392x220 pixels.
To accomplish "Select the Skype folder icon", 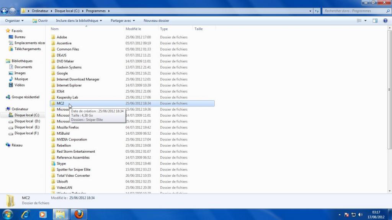I will [x=53, y=163].
